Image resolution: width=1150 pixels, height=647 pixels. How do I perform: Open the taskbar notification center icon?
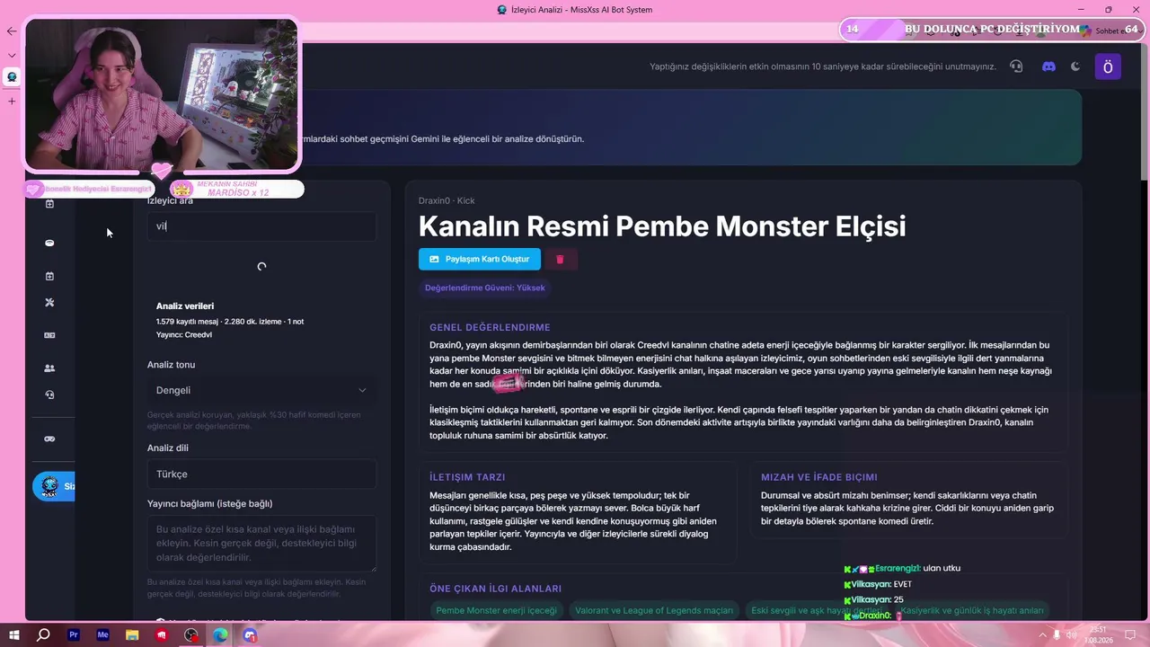pos(1130,635)
